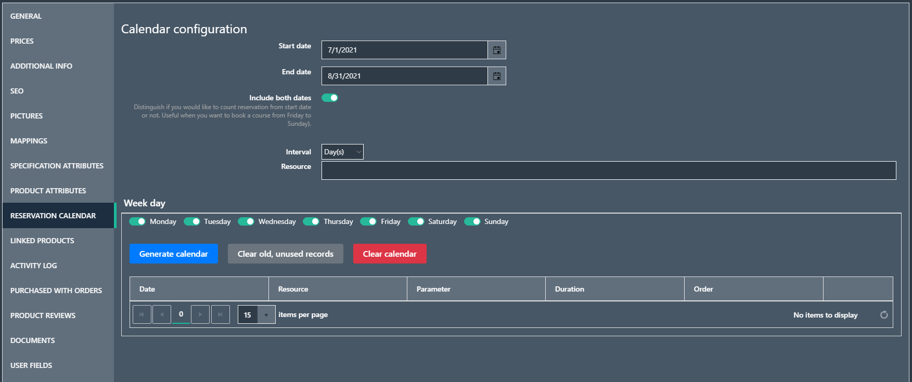
Task: Toggle Include both dates switch
Action: (x=330, y=98)
